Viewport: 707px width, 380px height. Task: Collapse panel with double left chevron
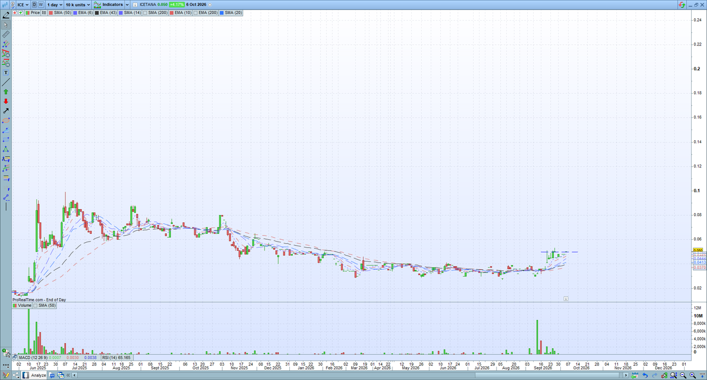[x=68, y=375]
